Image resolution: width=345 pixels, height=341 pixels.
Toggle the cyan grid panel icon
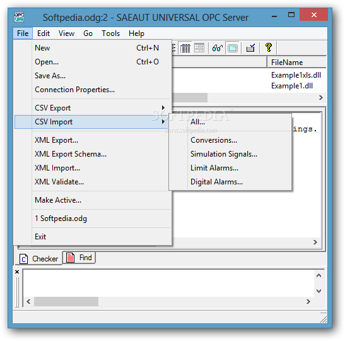pos(233,48)
